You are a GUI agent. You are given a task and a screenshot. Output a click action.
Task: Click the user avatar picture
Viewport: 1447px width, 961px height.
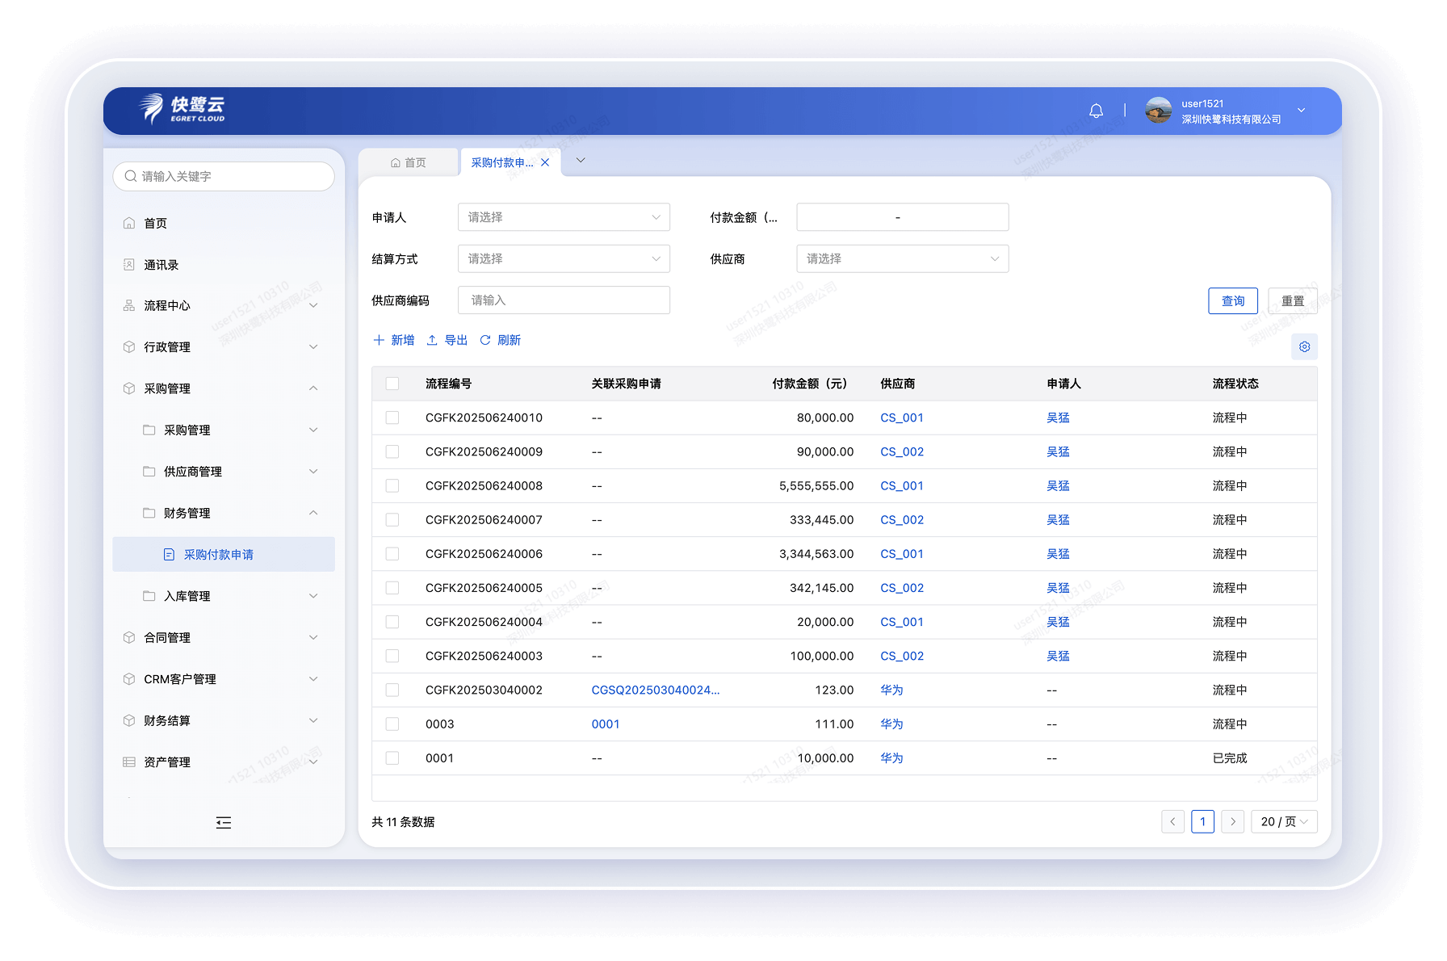click(1158, 111)
